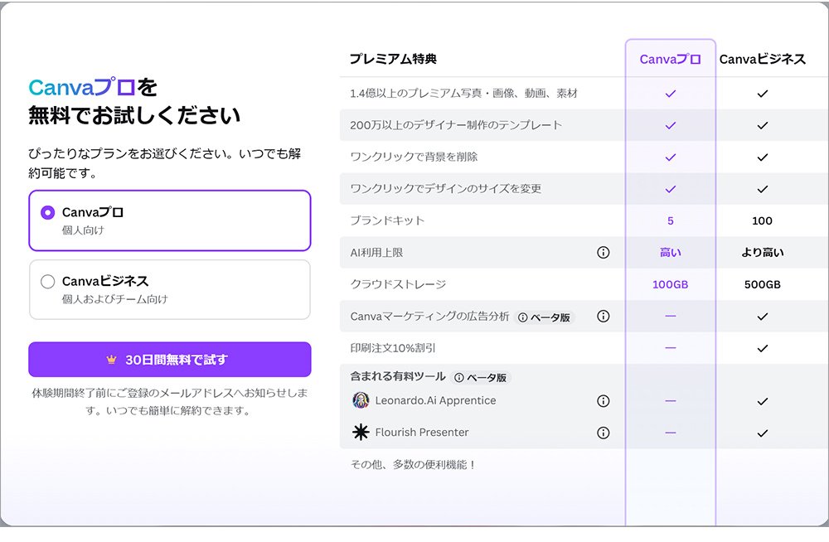Select the Canvaプロ radio button
Viewport: 829px width, 542px height.
coord(48,212)
